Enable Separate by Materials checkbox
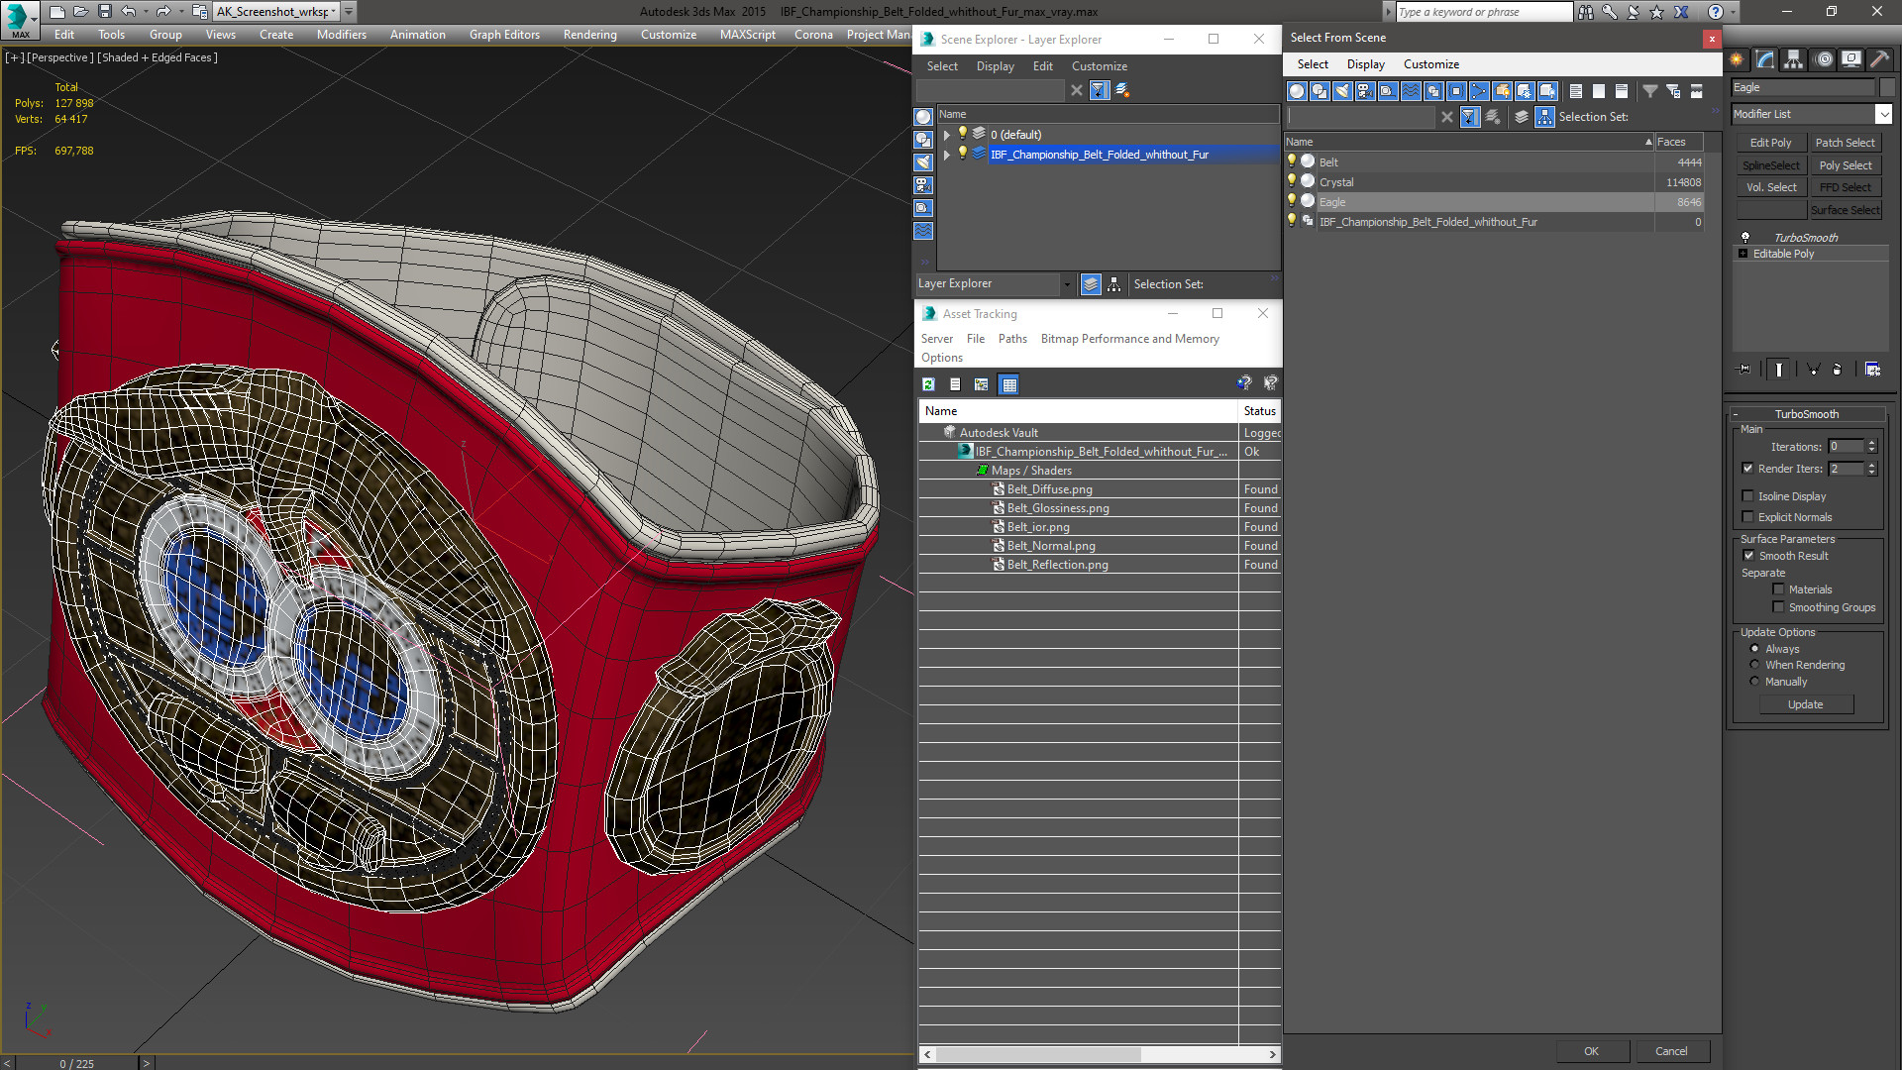1902x1070 pixels. (1778, 589)
